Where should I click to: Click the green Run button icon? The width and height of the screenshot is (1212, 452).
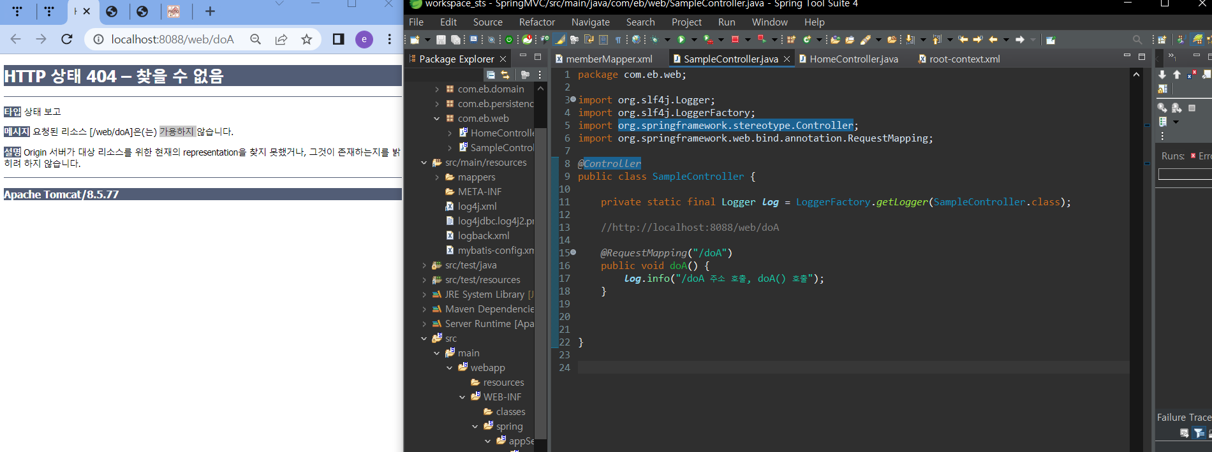682,40
